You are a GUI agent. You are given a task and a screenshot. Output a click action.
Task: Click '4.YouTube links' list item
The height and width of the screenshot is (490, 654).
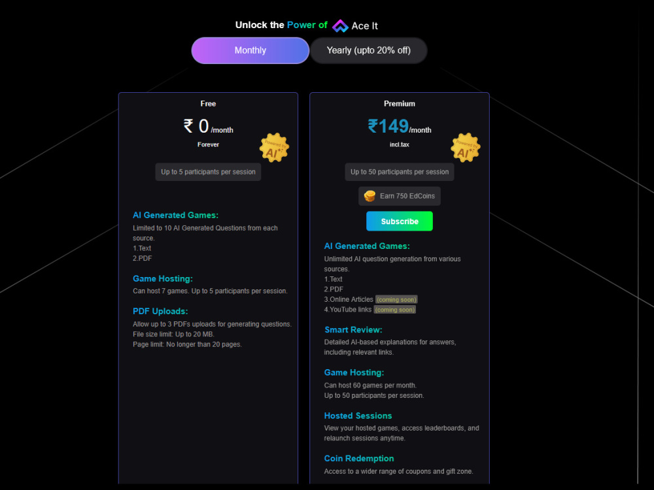click(x=348, y=310)
